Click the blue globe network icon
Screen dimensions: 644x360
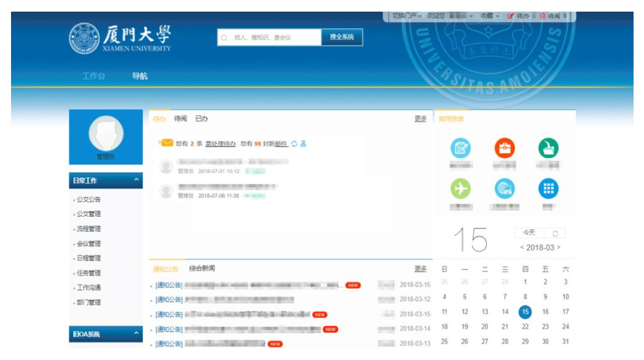tap(504, 189)
